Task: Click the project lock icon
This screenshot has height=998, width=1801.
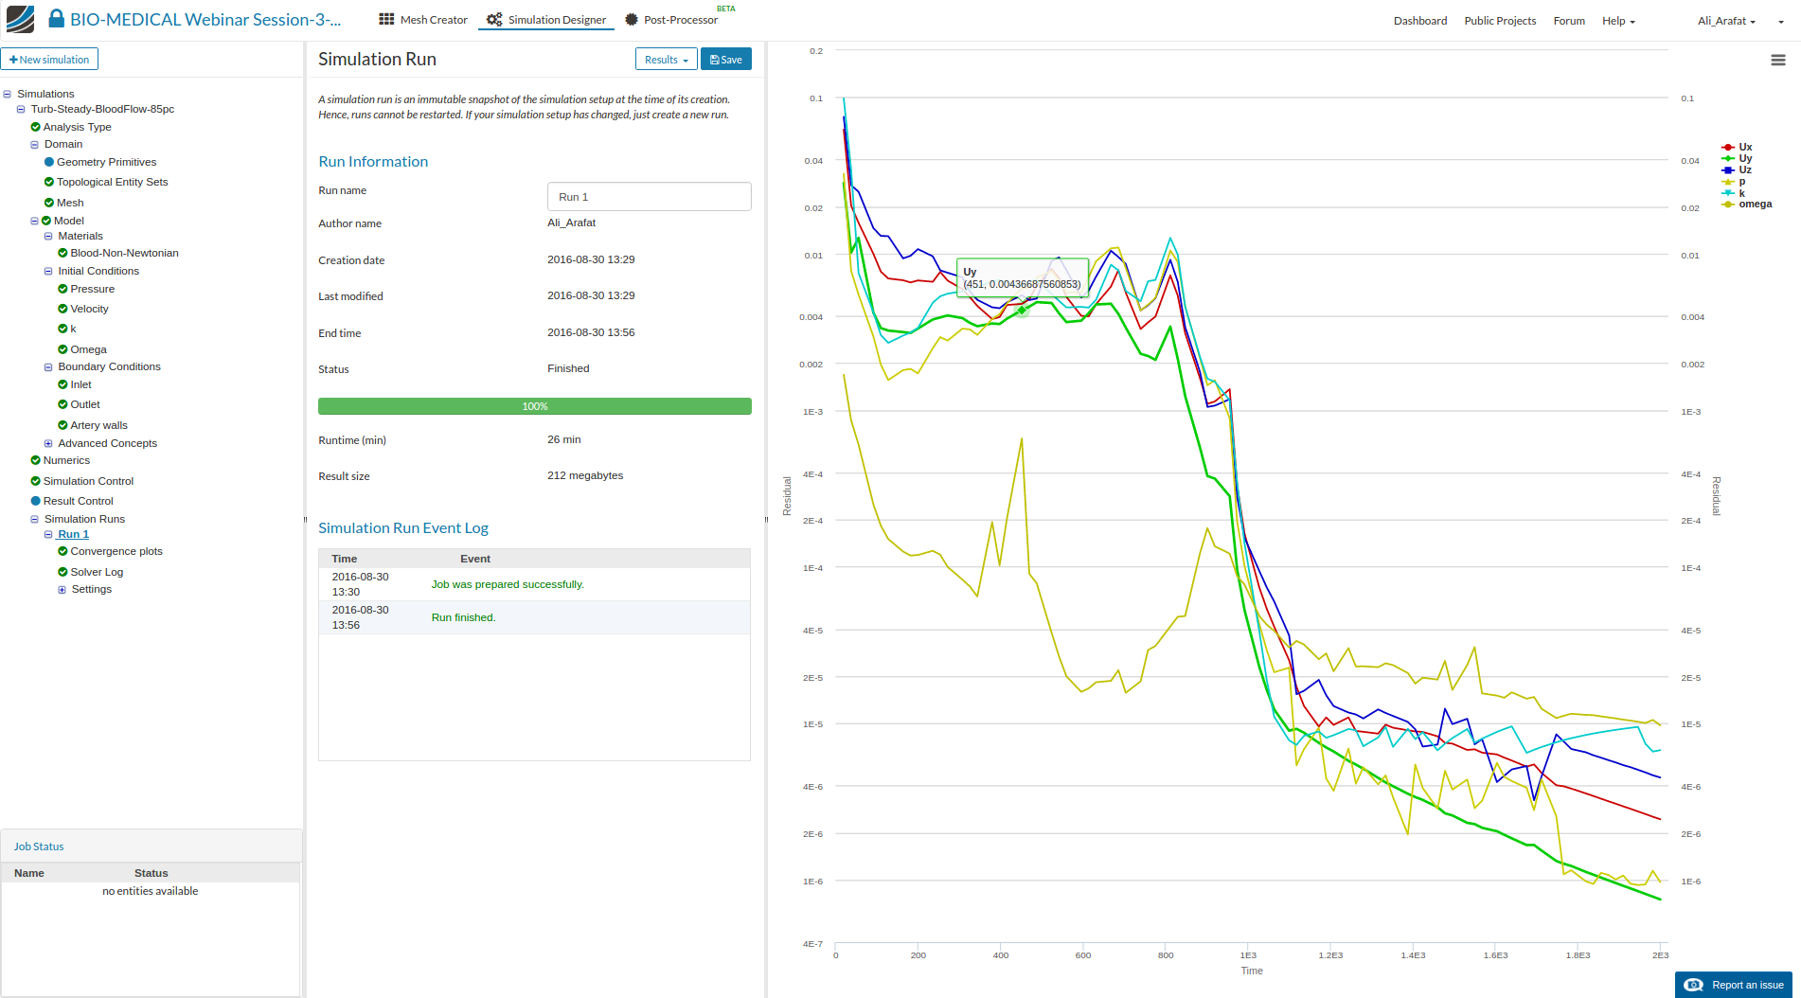Action: (56, 19)
